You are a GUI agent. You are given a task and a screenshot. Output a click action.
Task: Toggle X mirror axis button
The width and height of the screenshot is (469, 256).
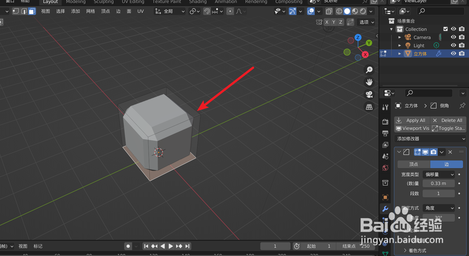click(x=327, y=22)
